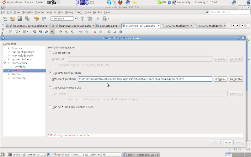Click the Search (Ctrl+I) field
251x157 pixels.
point(230,12)
